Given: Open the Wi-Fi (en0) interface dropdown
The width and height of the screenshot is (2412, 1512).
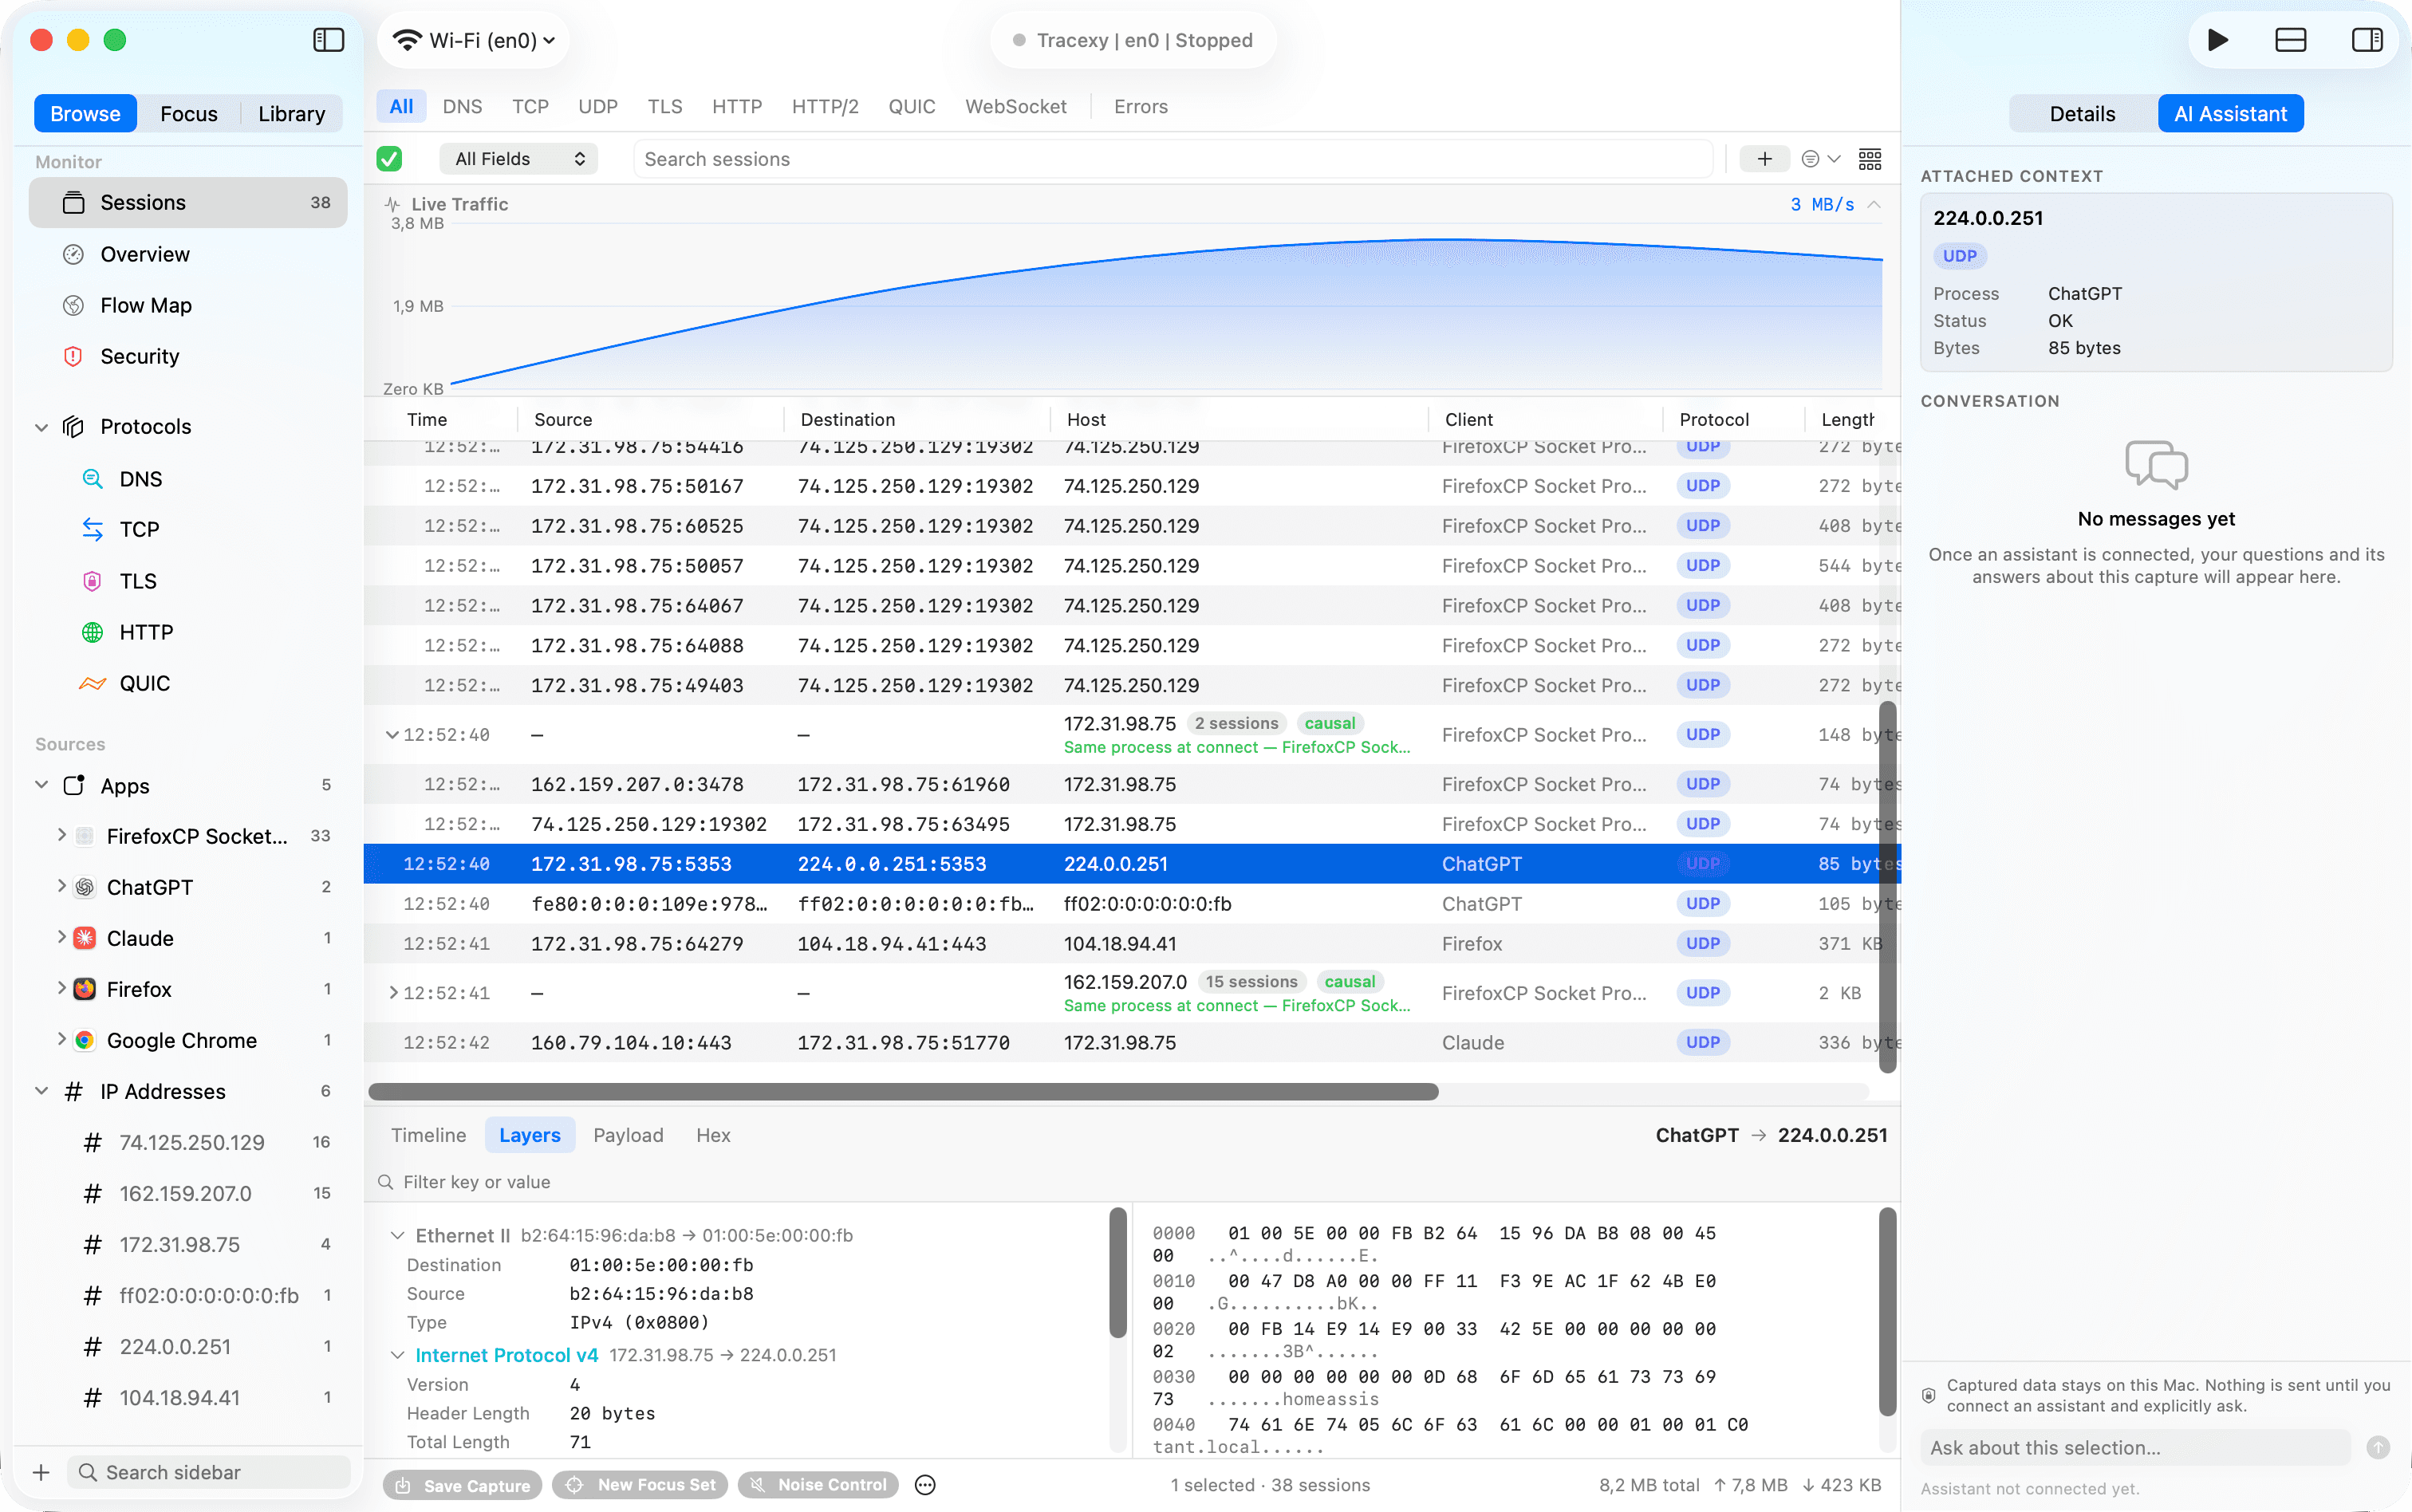Looking at the screenshot, I should [472, 40].
